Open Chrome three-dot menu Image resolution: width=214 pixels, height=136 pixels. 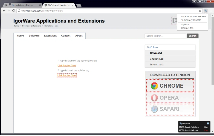[211, 11]
